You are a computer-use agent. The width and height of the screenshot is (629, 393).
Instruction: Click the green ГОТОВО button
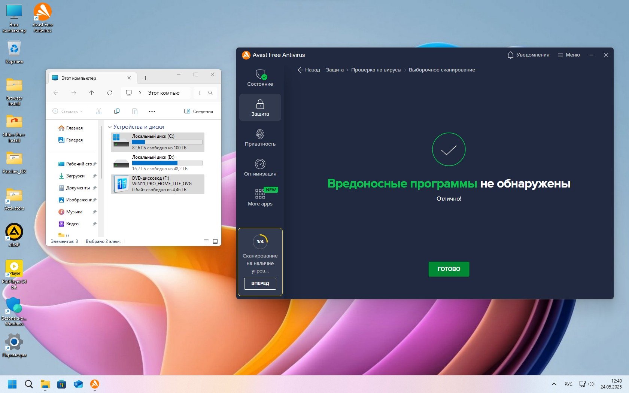(449, 269)
